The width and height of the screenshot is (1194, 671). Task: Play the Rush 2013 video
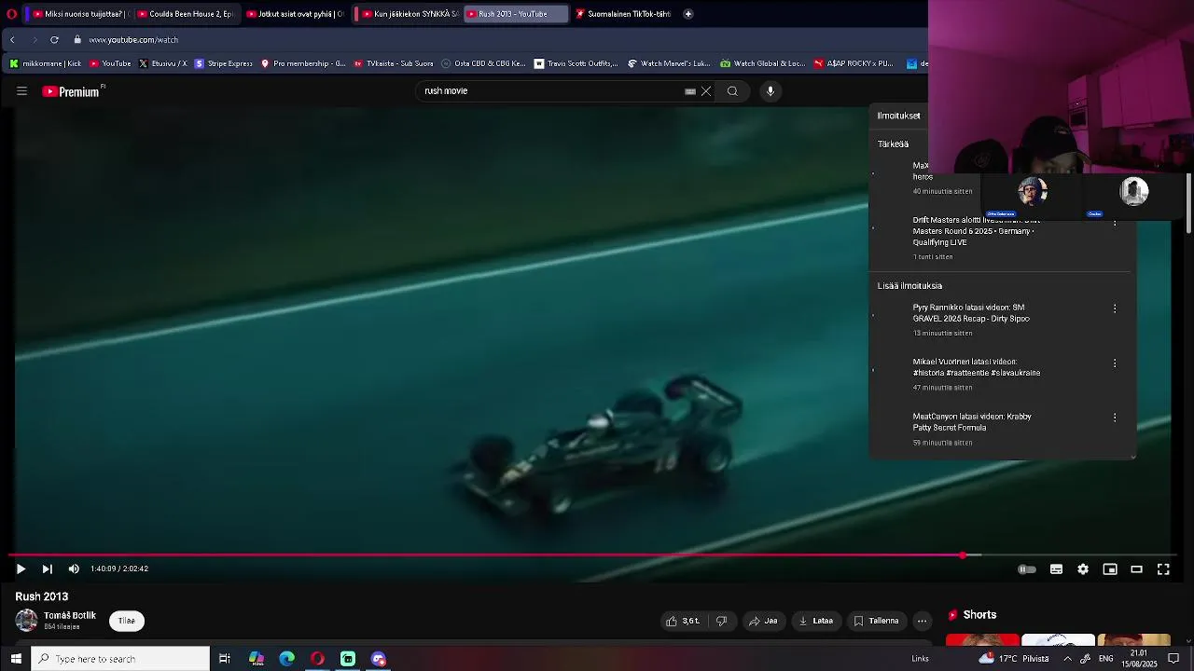[21, 568]
